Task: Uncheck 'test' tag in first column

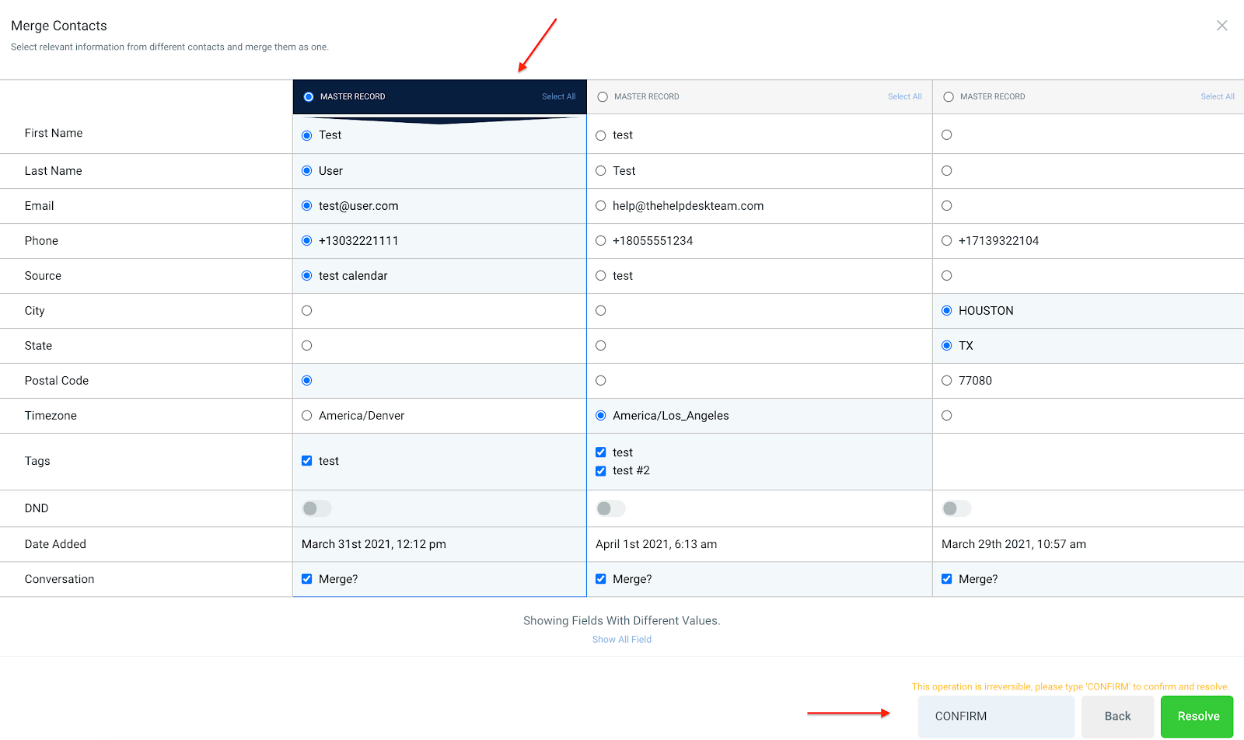Action: [x=307, y=461]
